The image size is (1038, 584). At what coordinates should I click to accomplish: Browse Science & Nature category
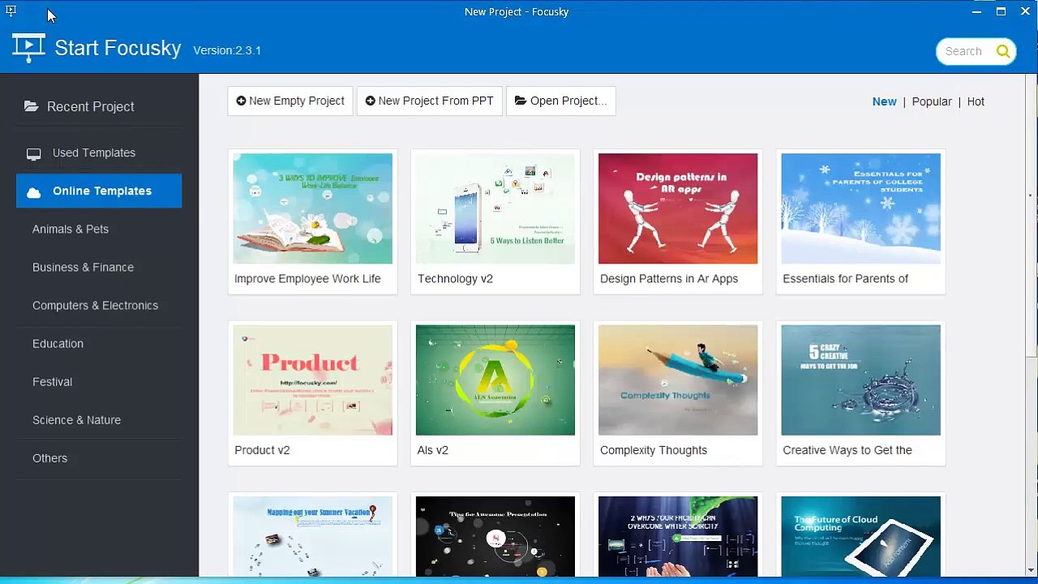pyautogui.click(x=76, y=419)
